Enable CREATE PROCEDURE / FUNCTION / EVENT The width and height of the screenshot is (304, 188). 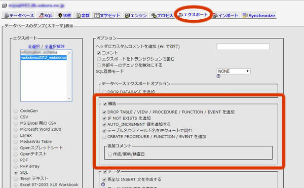pos(104,137)
